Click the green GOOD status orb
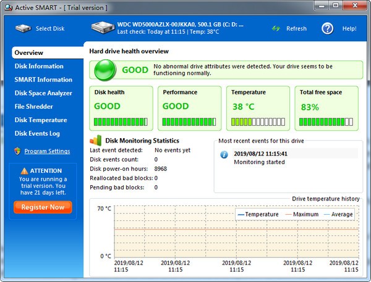This screenshot has width=371, height=282. 105,70
